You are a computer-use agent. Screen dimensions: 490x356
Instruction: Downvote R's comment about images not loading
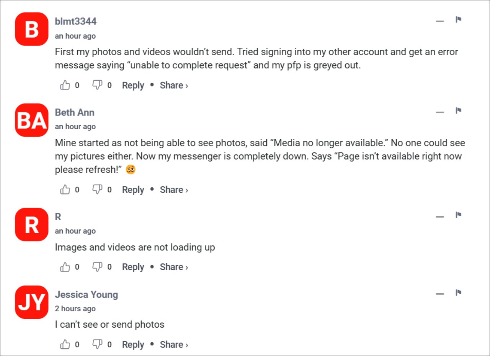(x=97, y=267)
